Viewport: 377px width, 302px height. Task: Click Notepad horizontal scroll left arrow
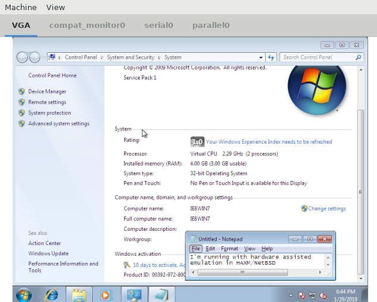193,272
